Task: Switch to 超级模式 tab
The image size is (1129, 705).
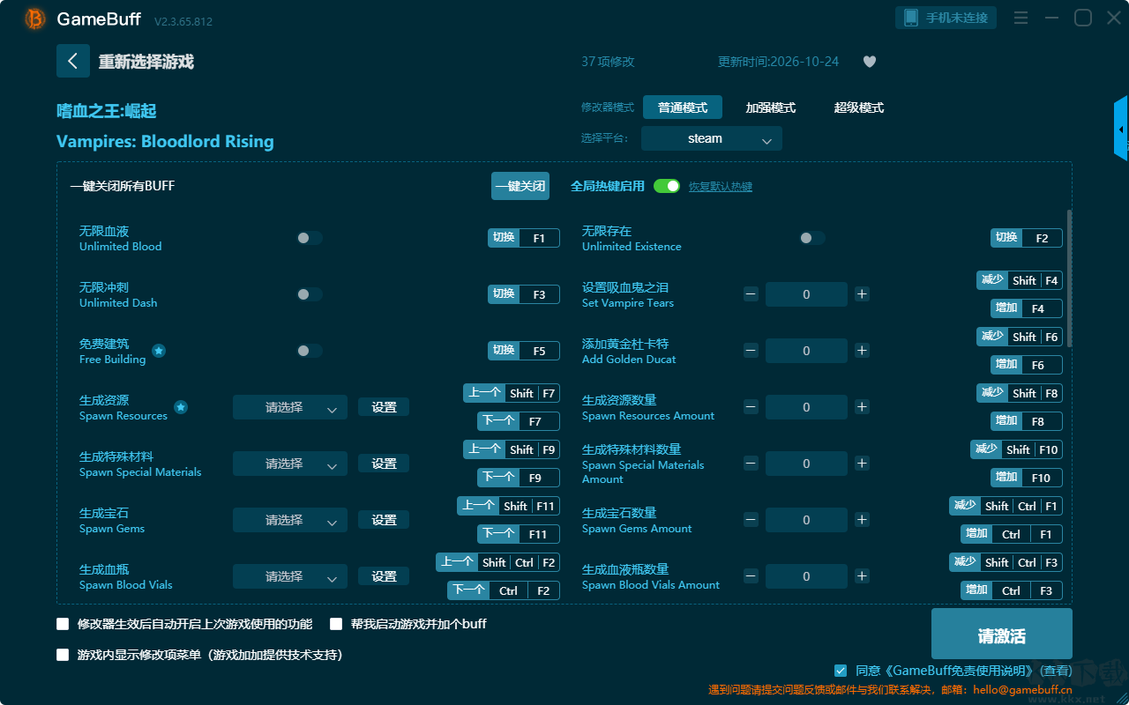Action: point(859,108)
